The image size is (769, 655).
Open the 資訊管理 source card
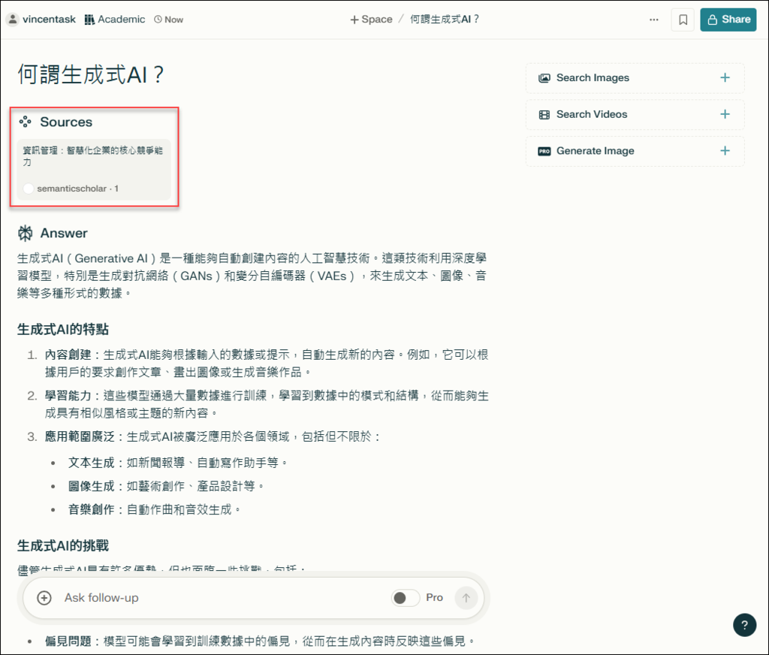[94, 169]
